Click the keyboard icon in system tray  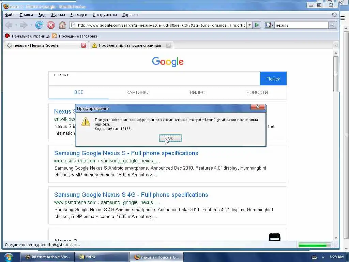(x=314, y=257)
